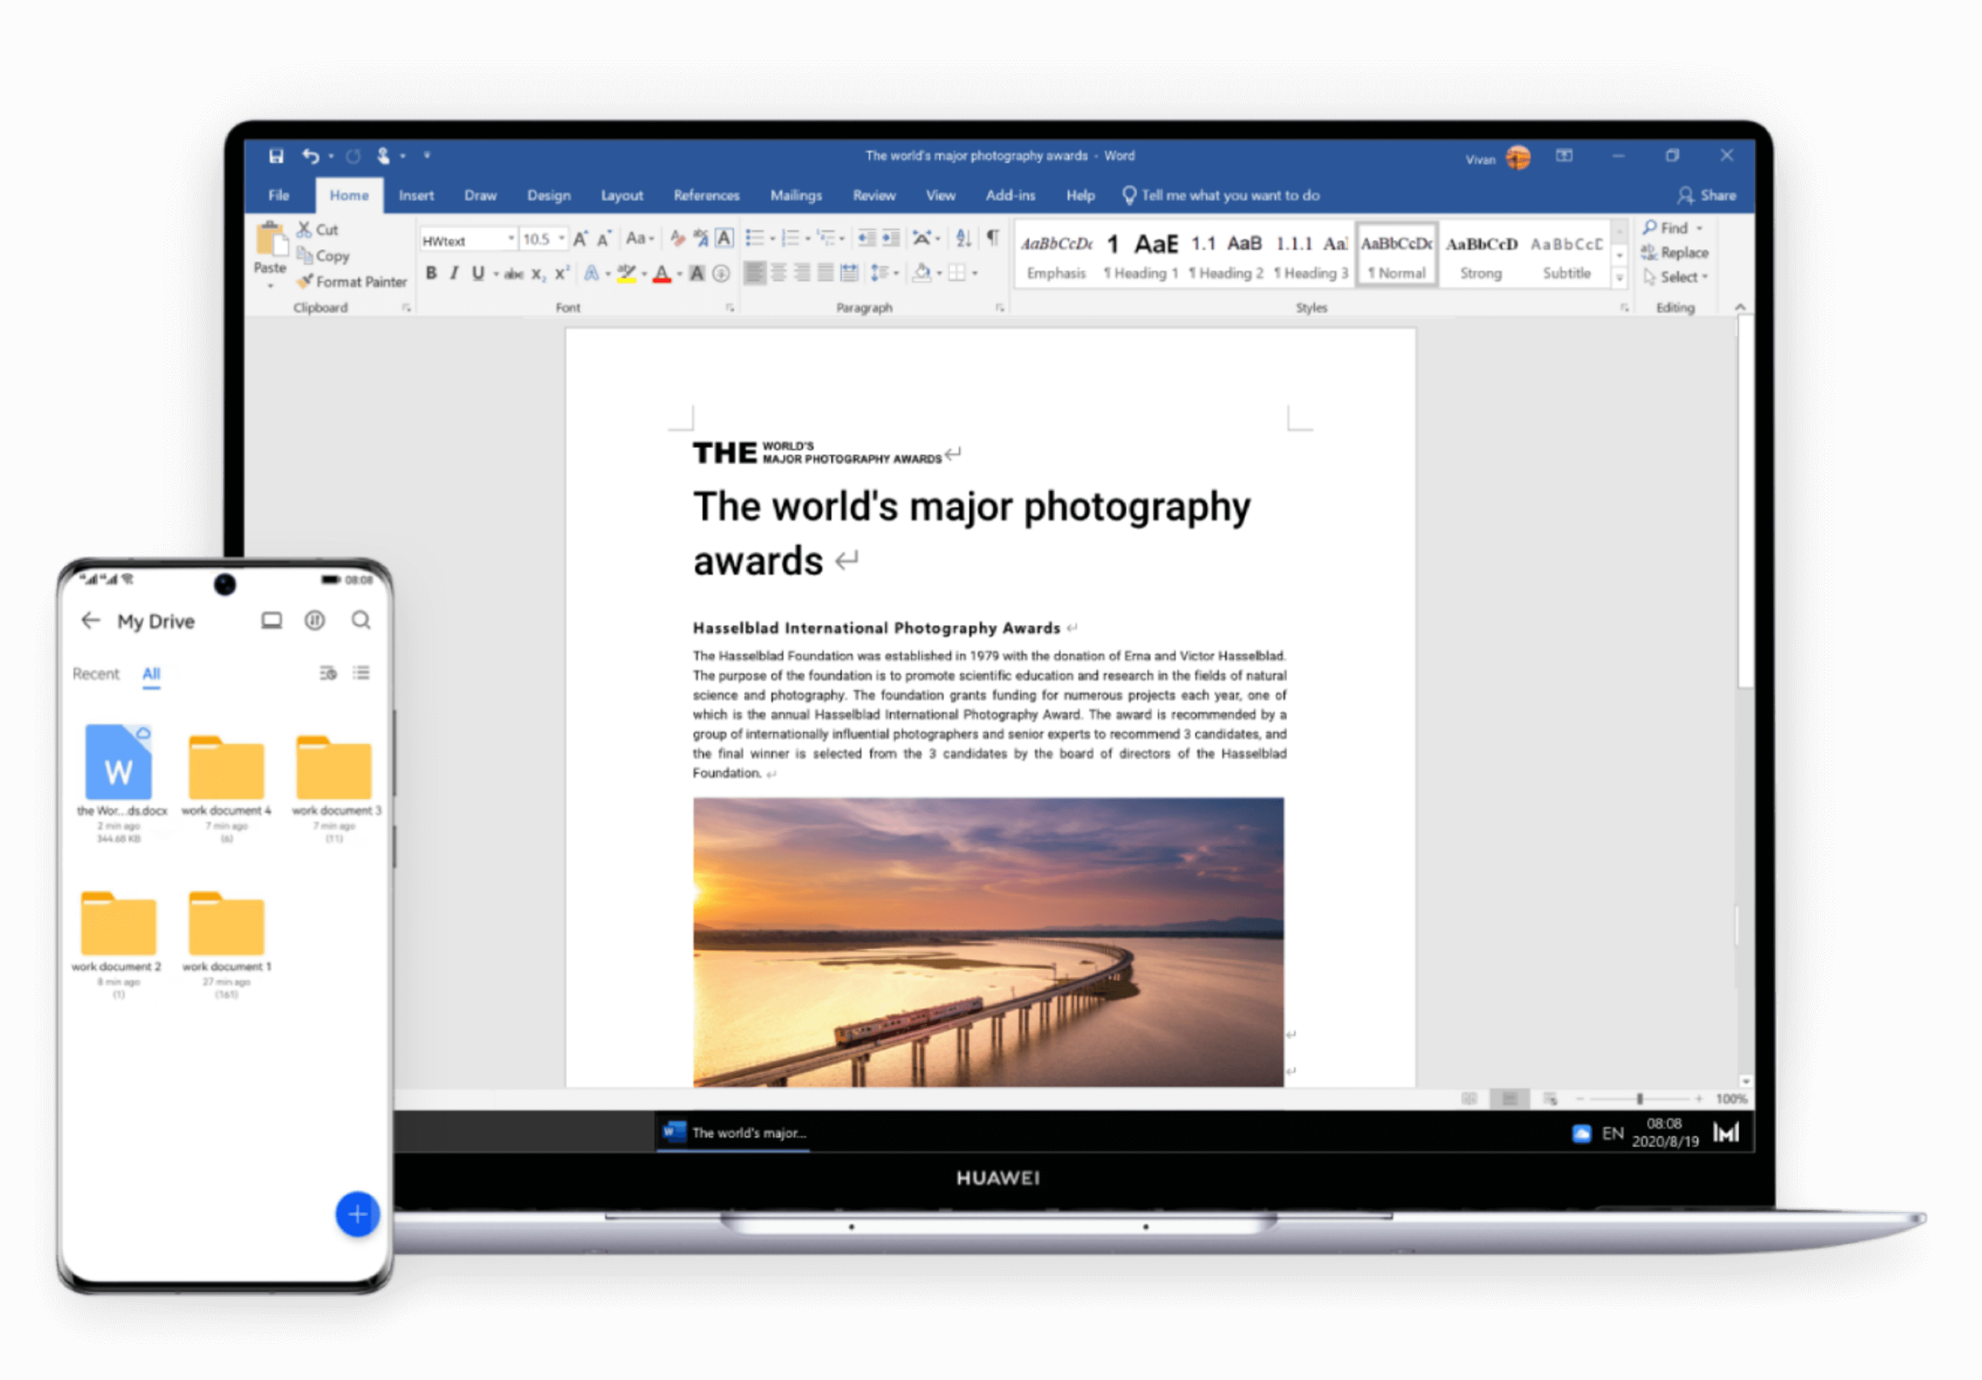Select the Format Painter tool
Screen dimensions: 1982x1380
tap(352, 281)
